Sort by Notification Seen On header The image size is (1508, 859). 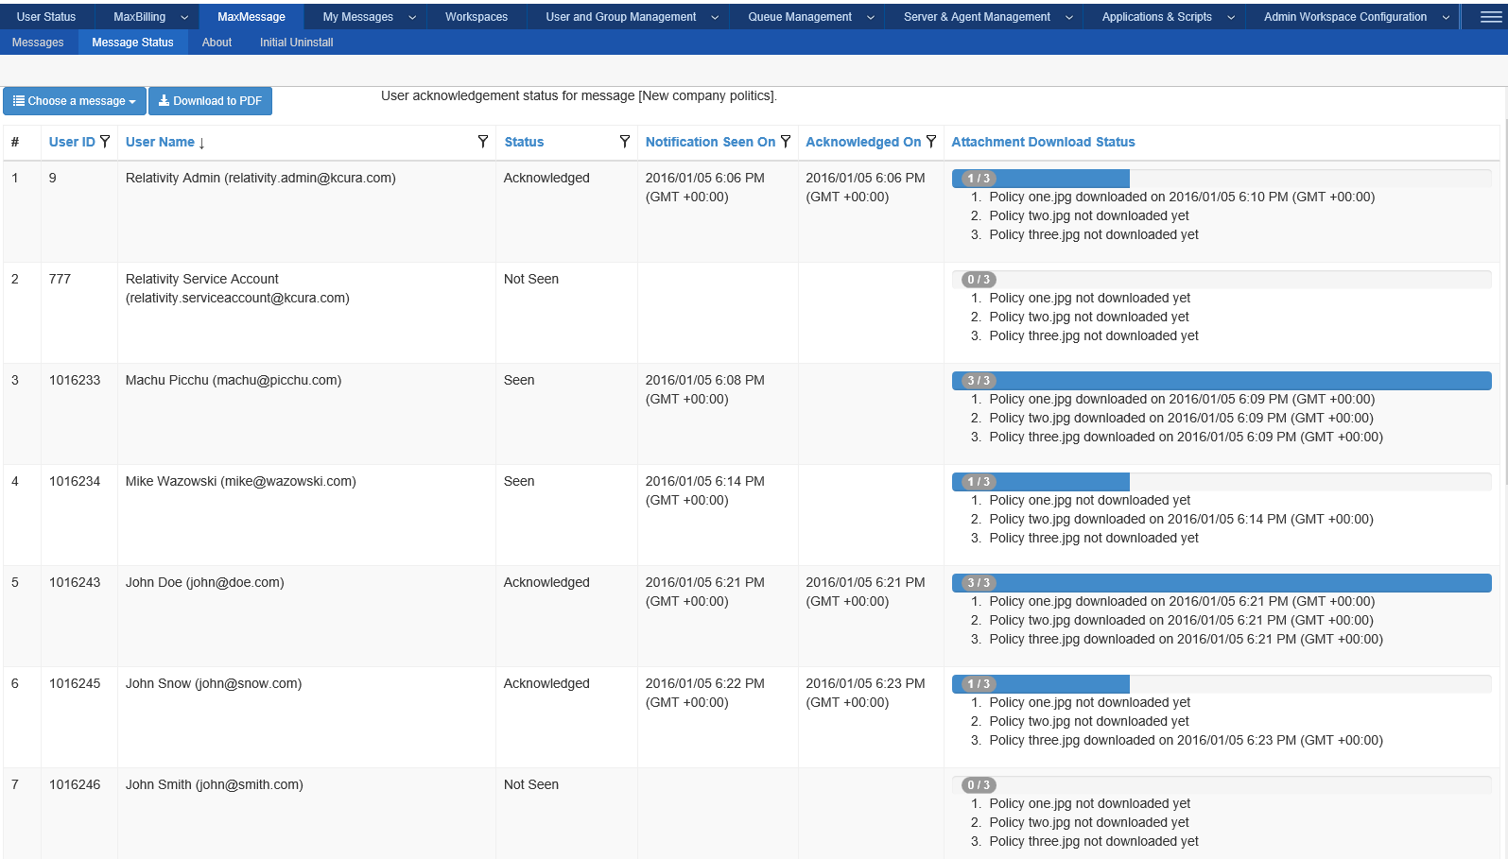coord(710,142)
